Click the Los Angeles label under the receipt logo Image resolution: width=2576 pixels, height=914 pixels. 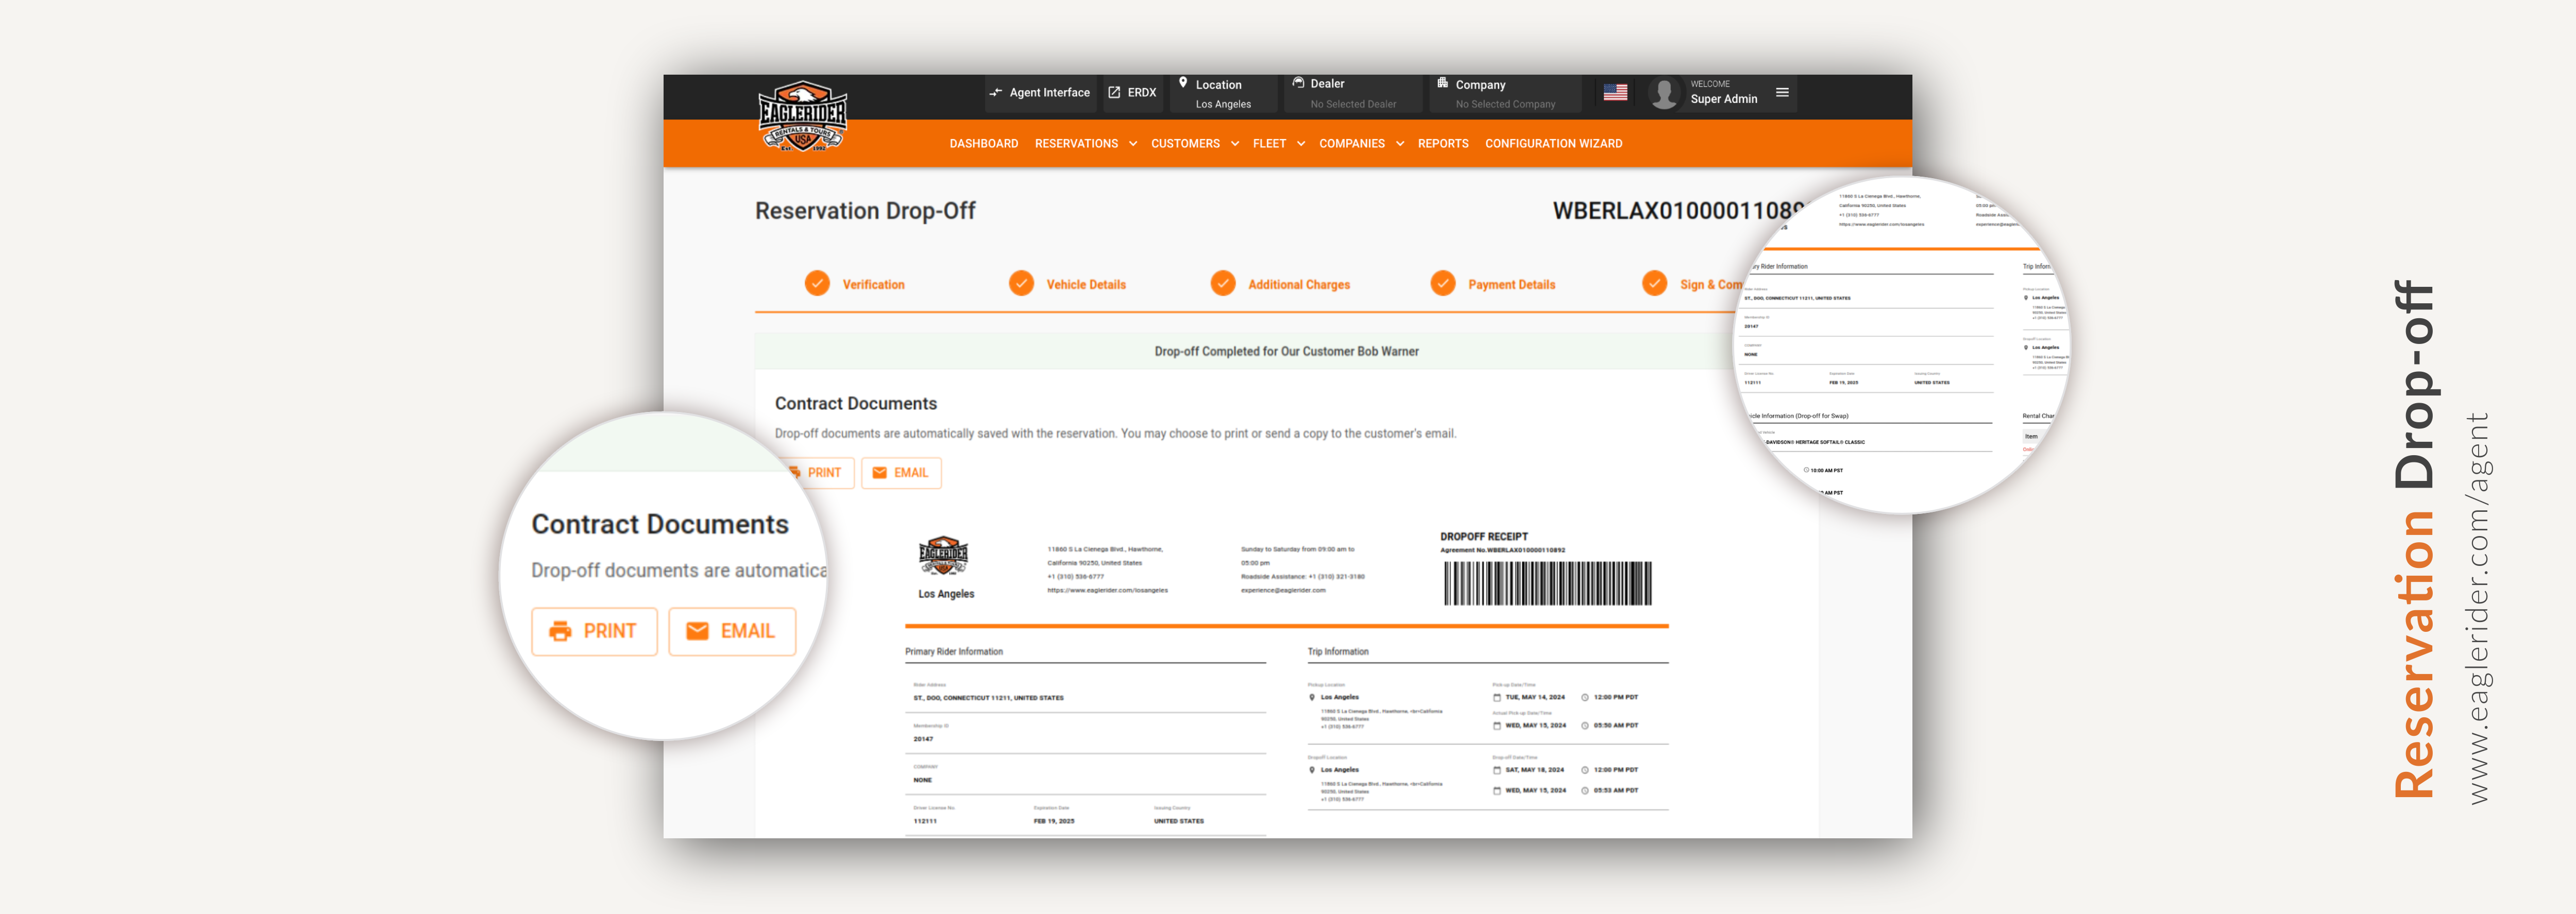(x=946, y=593)
